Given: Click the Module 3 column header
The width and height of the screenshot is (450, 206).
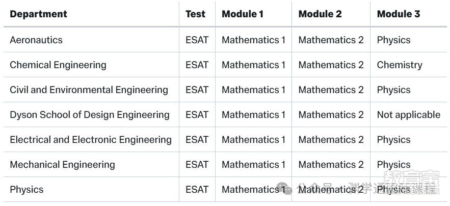Looking at the screenshot, I should coord(399,14).
